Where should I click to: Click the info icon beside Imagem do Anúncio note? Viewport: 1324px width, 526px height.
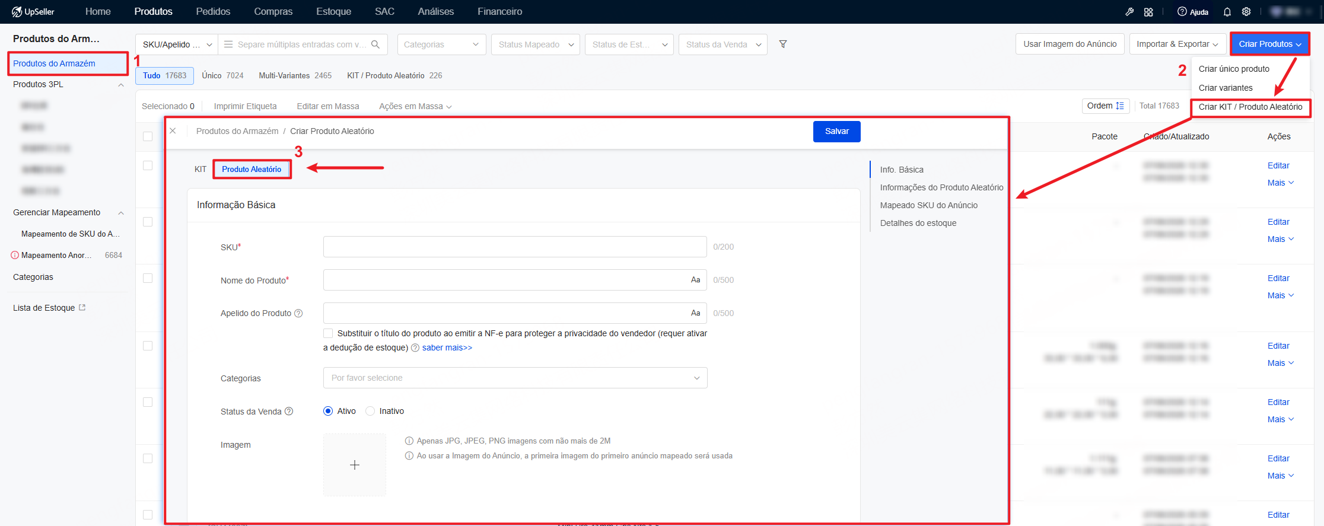pos(409,456)
